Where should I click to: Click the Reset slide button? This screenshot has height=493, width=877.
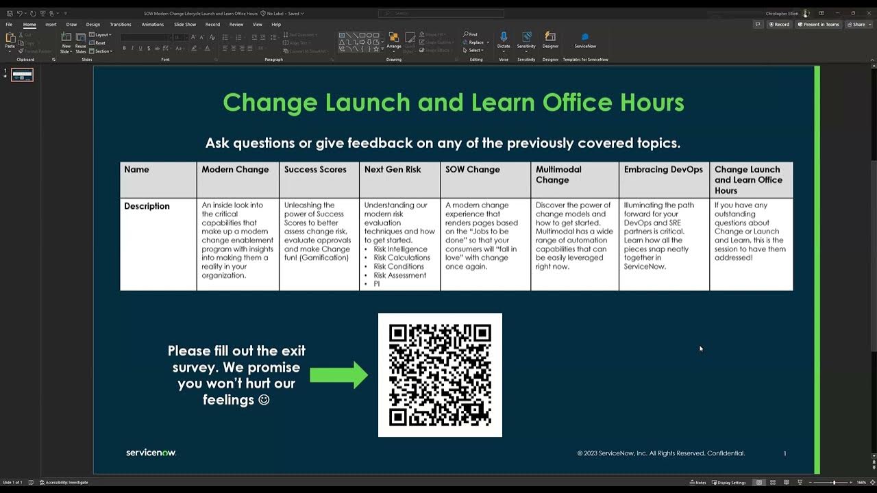pos(98,42)
